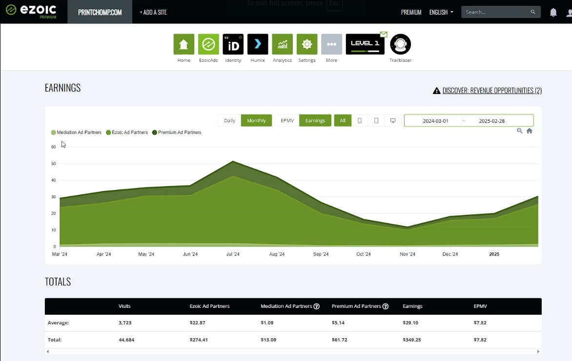Click the start date 2024-03-01 field
572x361 pixels.
(435, 121)
